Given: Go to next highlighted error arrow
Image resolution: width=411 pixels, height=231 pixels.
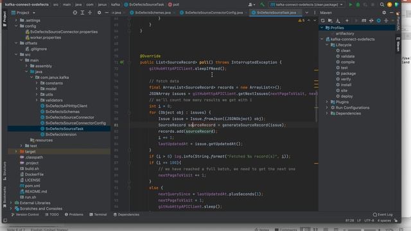Looking at the screenshot, I should pos(315,20).
